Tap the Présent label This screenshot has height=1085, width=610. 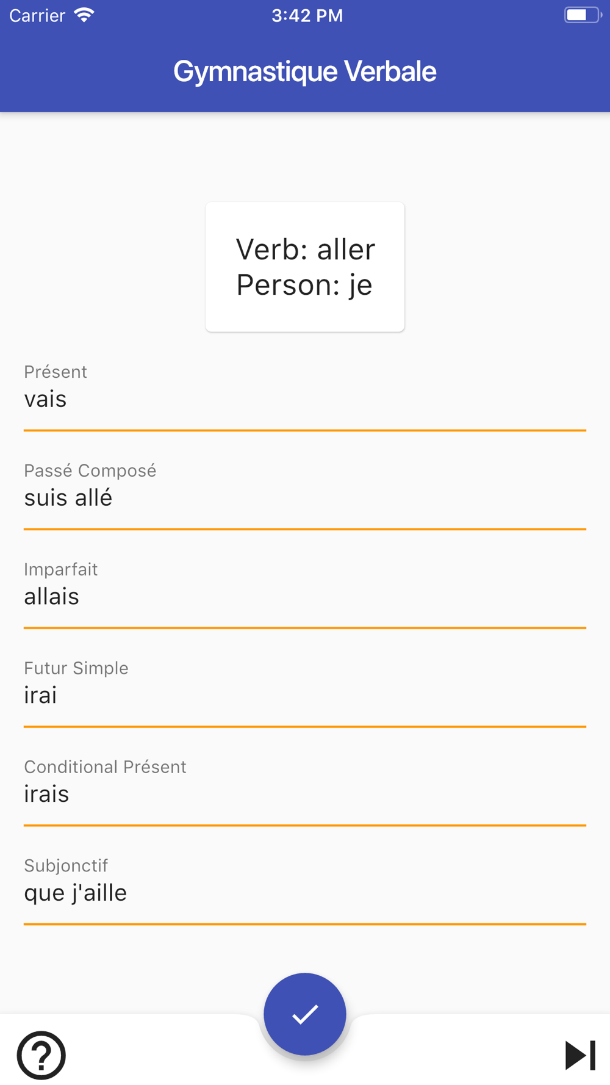(x=56, y=372)
